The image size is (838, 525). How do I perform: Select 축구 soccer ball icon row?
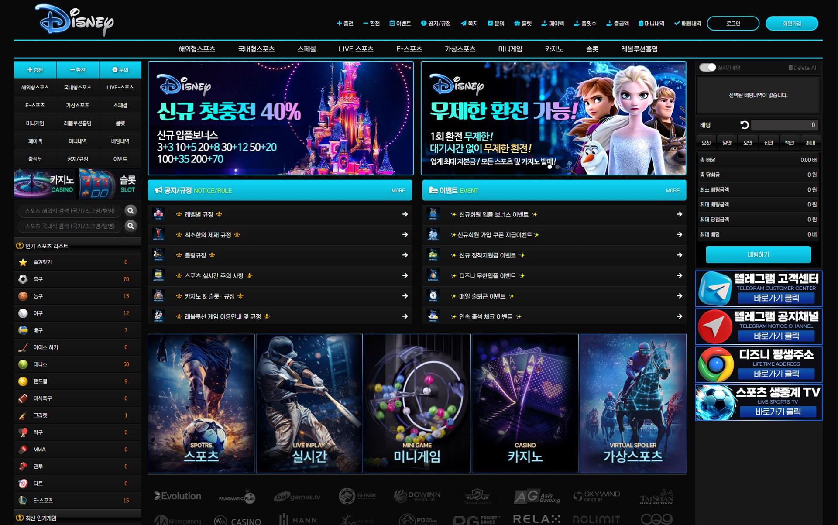coord(77,279)
